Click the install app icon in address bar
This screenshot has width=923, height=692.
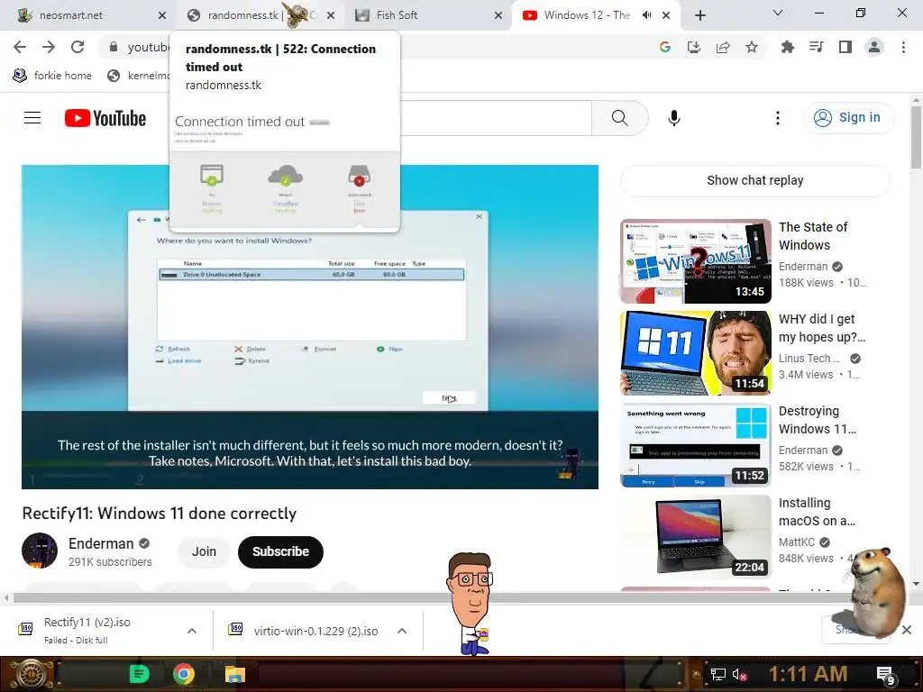(x=694, y=47)
